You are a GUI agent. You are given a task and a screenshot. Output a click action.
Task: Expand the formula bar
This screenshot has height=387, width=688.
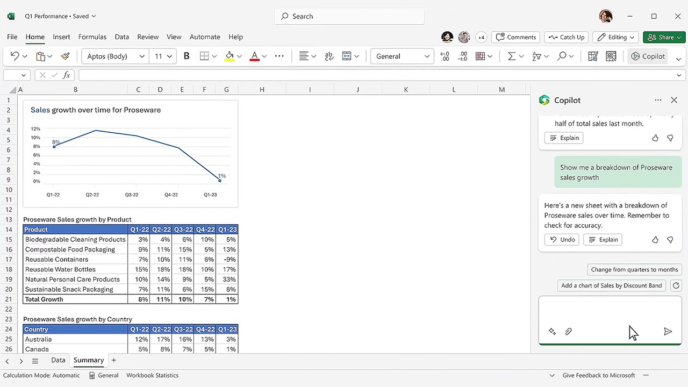(679, 75)
